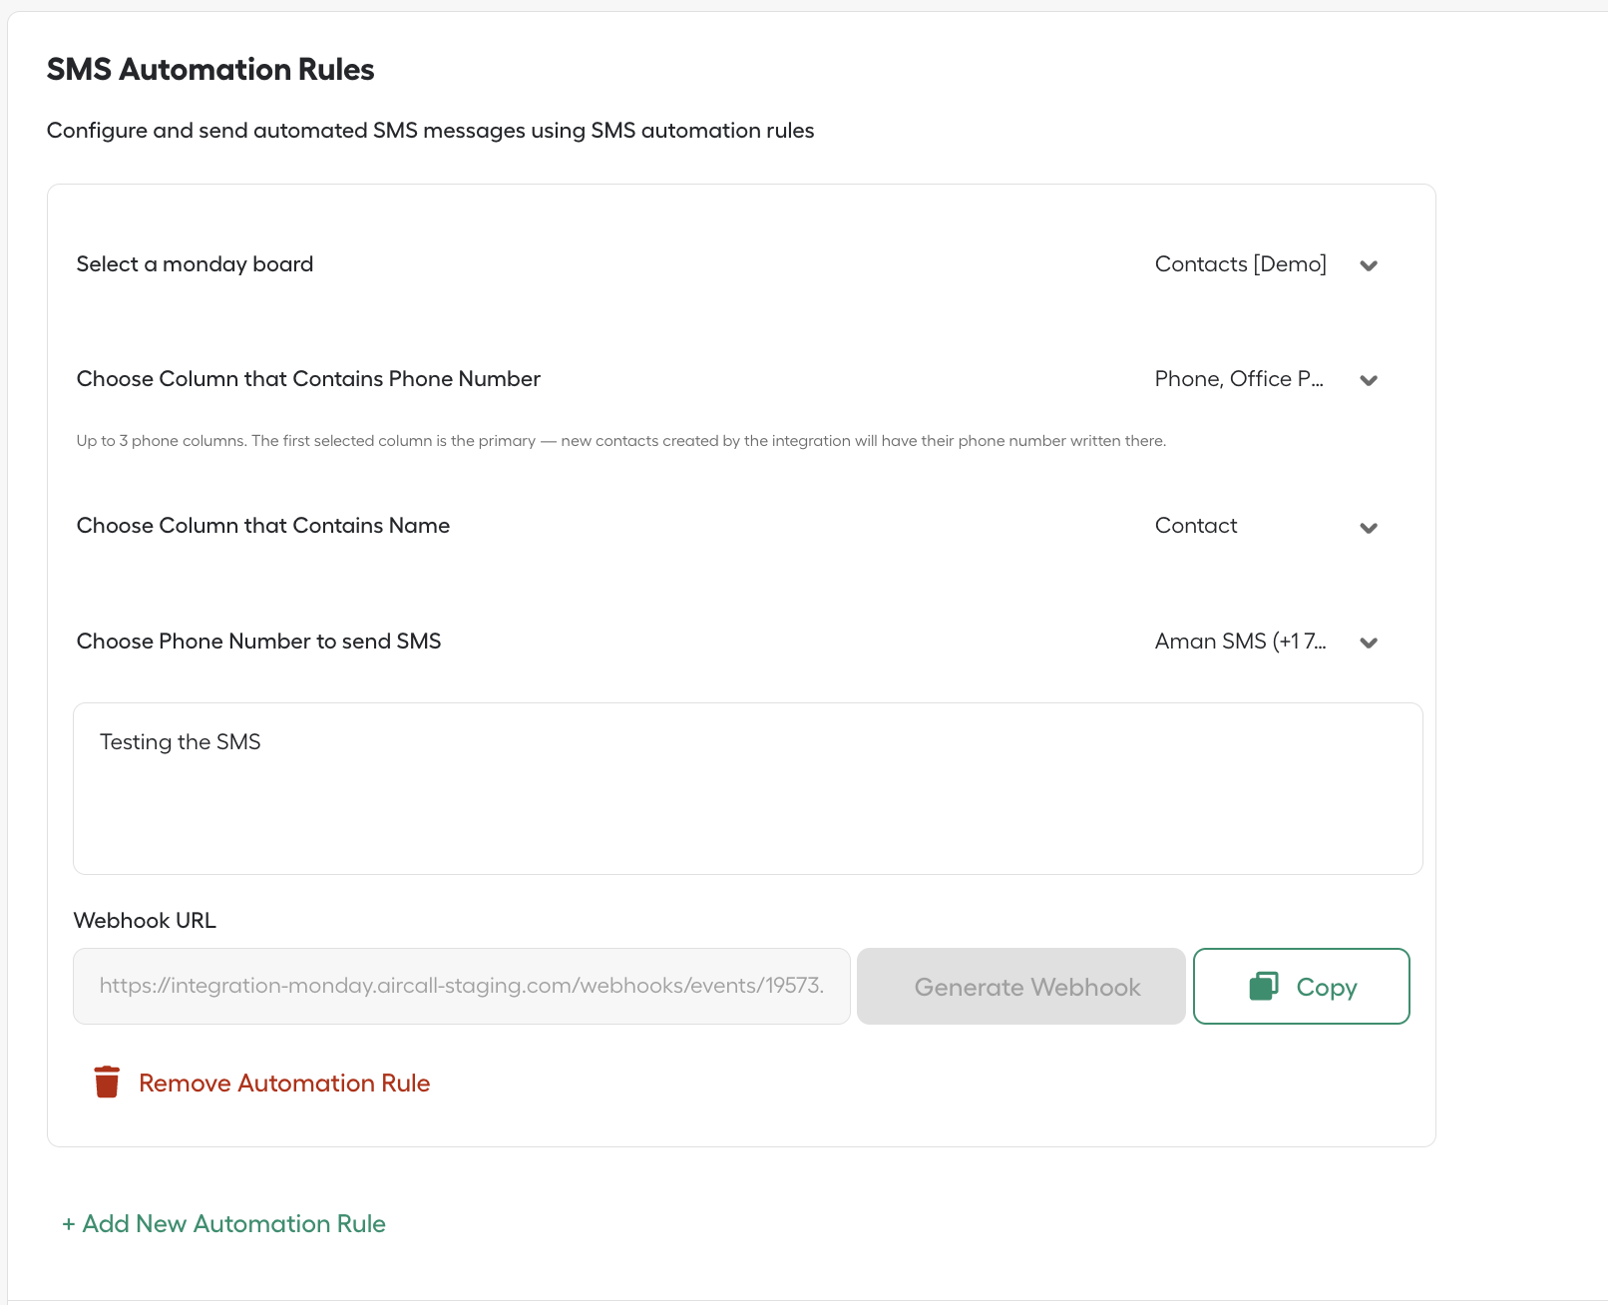Click the Aman SMS number selection
Screen dimensions: 1608x1305
[1241, 642]
